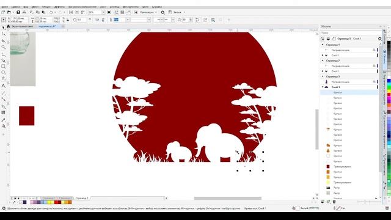This screenshot has height=220, width=391.
Task: Select the Transparency checkerboard tool
Action: (x=3, y=112)
